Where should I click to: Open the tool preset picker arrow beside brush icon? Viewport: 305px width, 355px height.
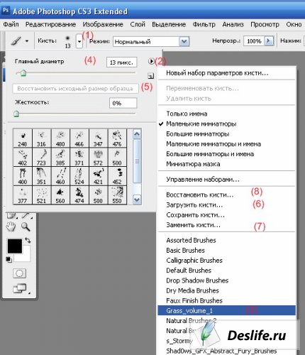pyautogui.click(x=27, y=41)
